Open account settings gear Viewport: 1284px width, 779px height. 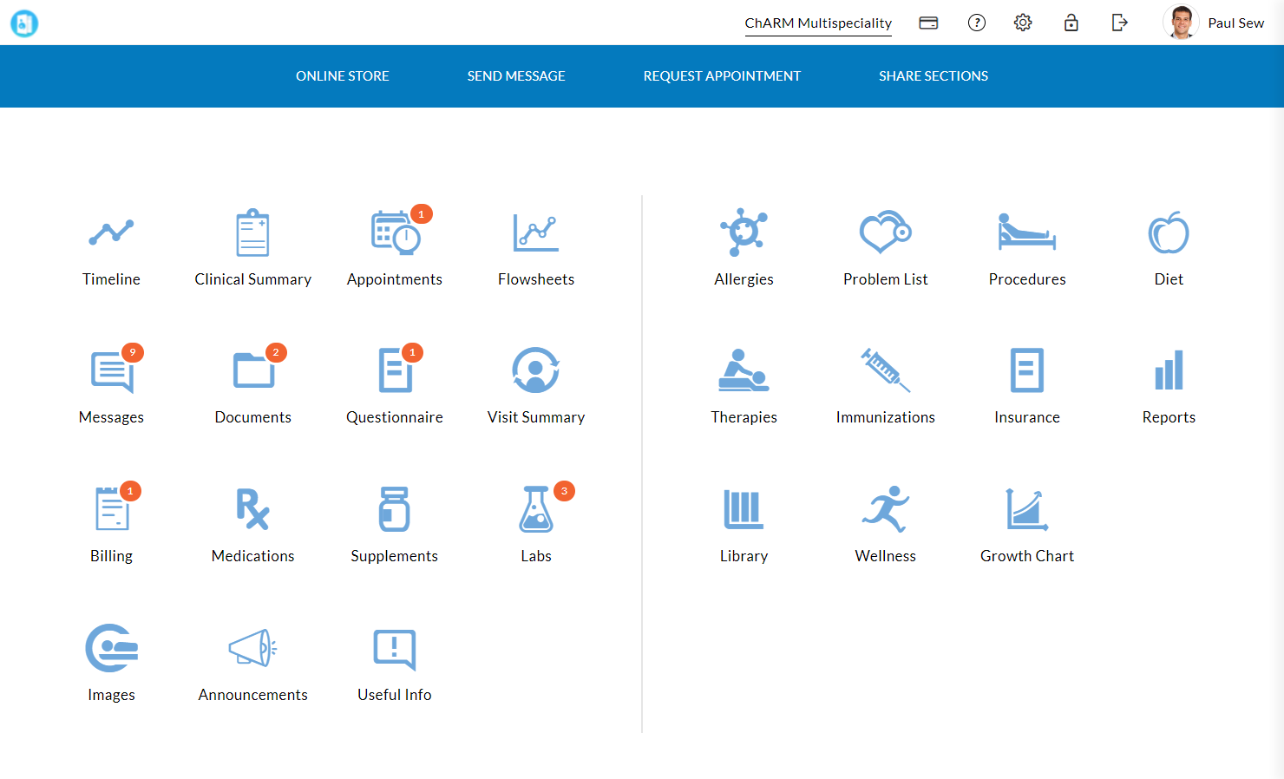tap(1023, 23)
